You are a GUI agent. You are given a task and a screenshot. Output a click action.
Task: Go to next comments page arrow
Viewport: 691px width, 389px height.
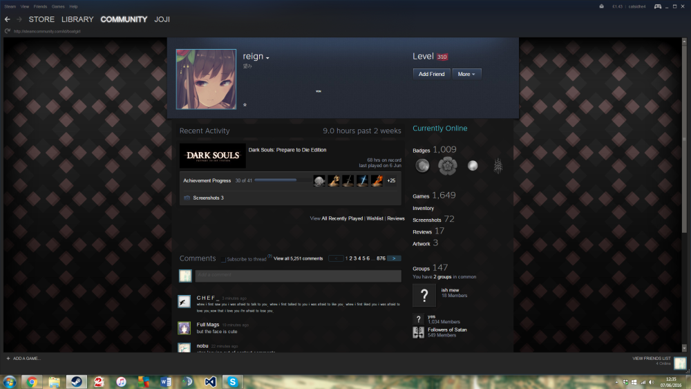click(x=394, y=258)
